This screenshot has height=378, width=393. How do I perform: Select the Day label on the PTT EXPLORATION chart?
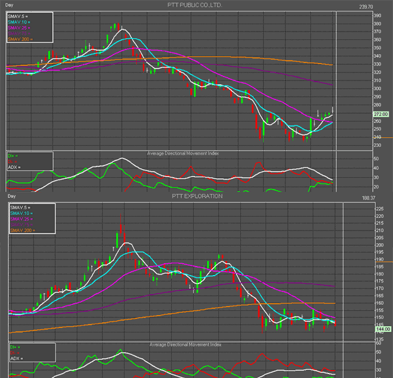(x=12, y=196)
